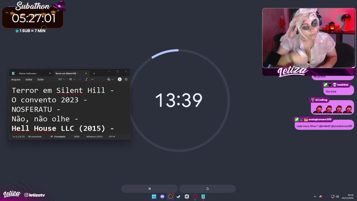Open the Exibir menu in Notepad
This screenshot has width=357, height=201.
tap(41, 80)
